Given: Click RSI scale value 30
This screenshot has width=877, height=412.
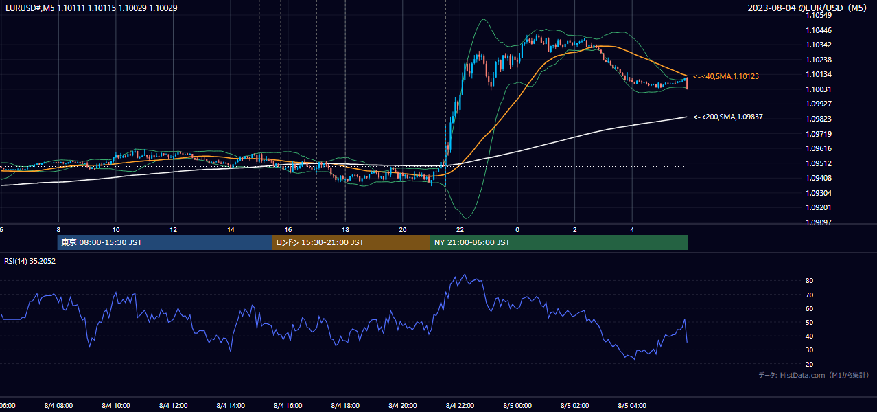Looking at the screenshot, I should [x=810, y=350].
